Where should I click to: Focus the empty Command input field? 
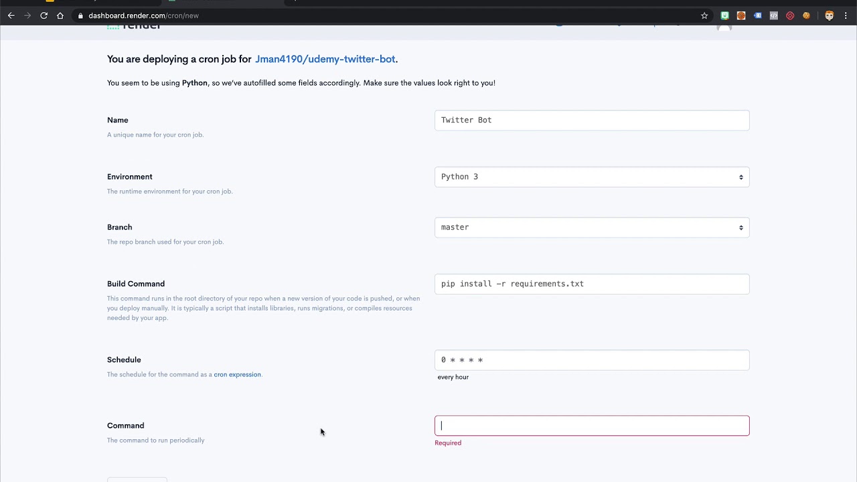(592, 426)
